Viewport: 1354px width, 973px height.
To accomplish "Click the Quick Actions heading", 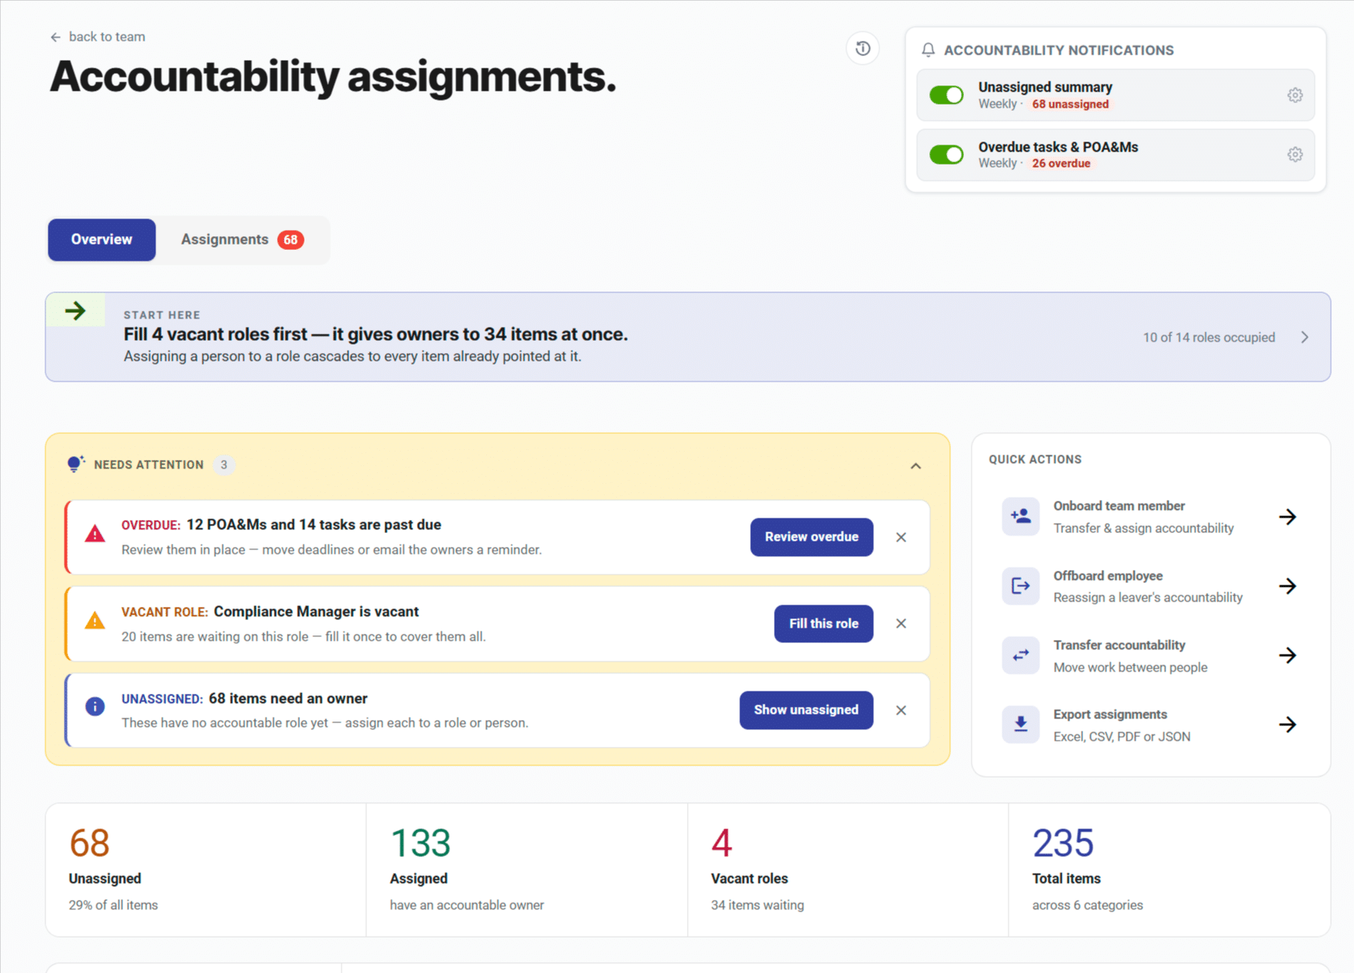I will click(1035, 459).
